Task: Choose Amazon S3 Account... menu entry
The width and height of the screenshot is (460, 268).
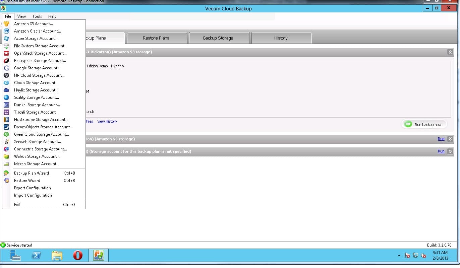Action: click(44, 24)
